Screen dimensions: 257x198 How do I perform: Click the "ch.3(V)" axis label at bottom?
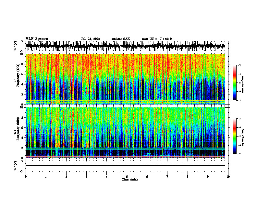tap(16, 166)
